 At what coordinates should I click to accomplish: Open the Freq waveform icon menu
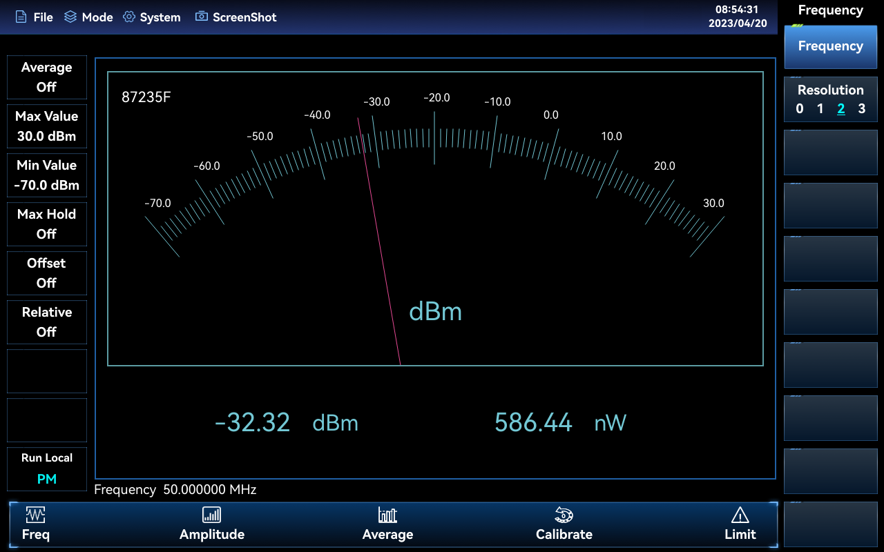click(x=35, y=515)
